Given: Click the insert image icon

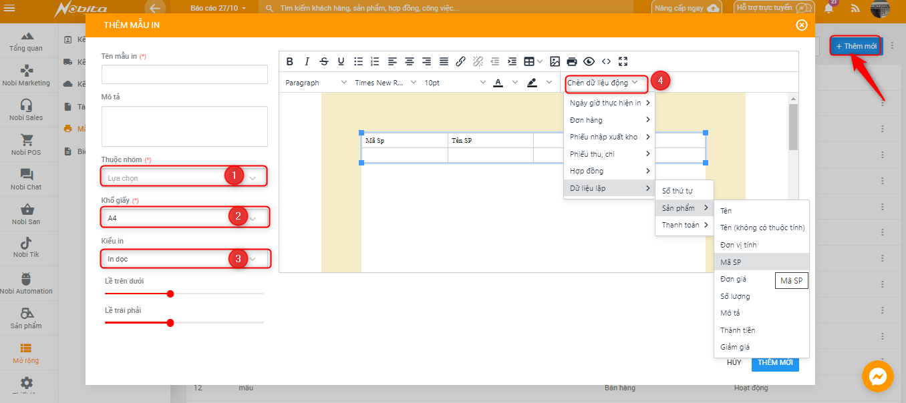Looking at the screenshot, I should (x=555, y=61).
